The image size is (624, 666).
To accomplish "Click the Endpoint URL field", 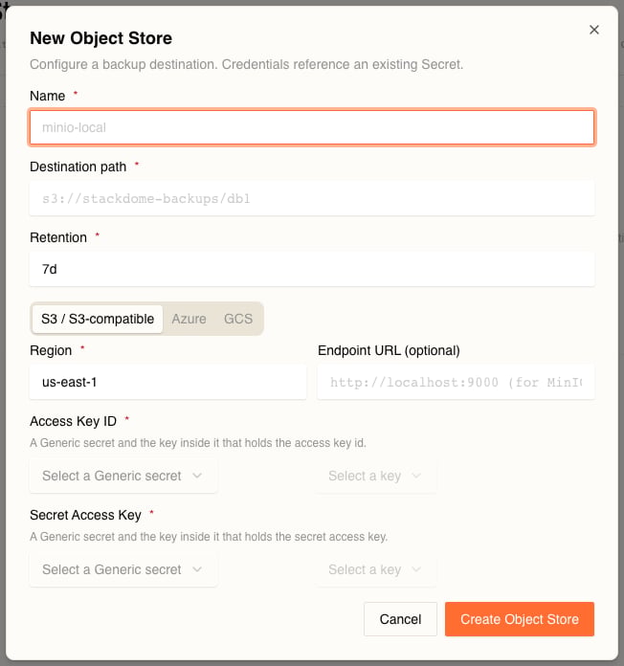I will [x=456, y=382].
